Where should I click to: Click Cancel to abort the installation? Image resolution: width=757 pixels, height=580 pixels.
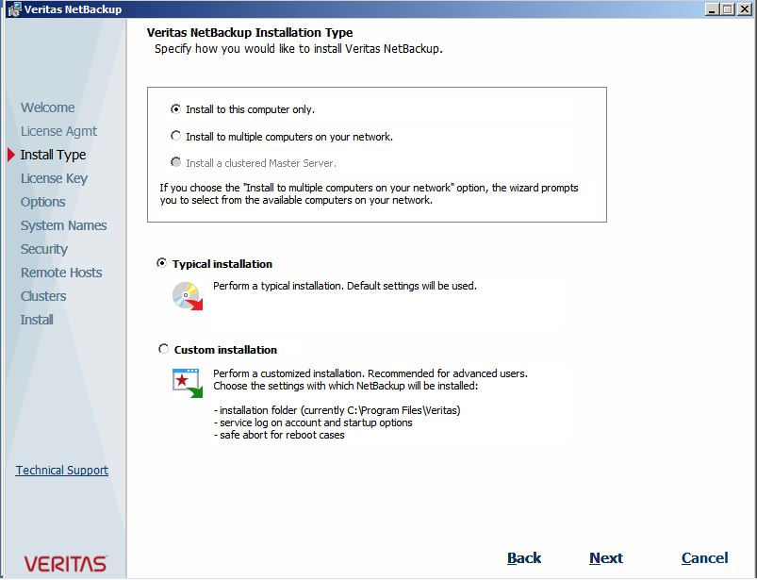pyautogui.click(x=704, y=557)
